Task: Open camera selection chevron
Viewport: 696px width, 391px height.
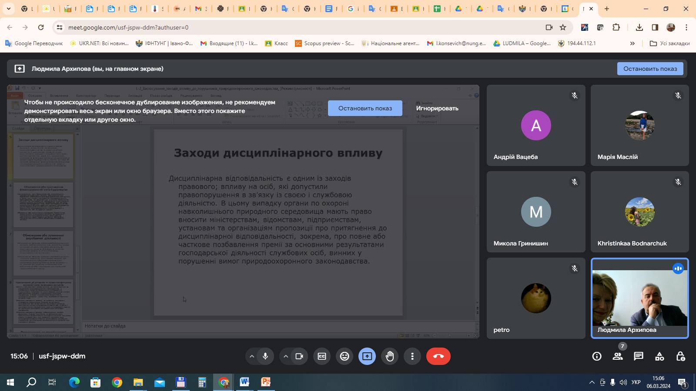Action: point(285,356)
